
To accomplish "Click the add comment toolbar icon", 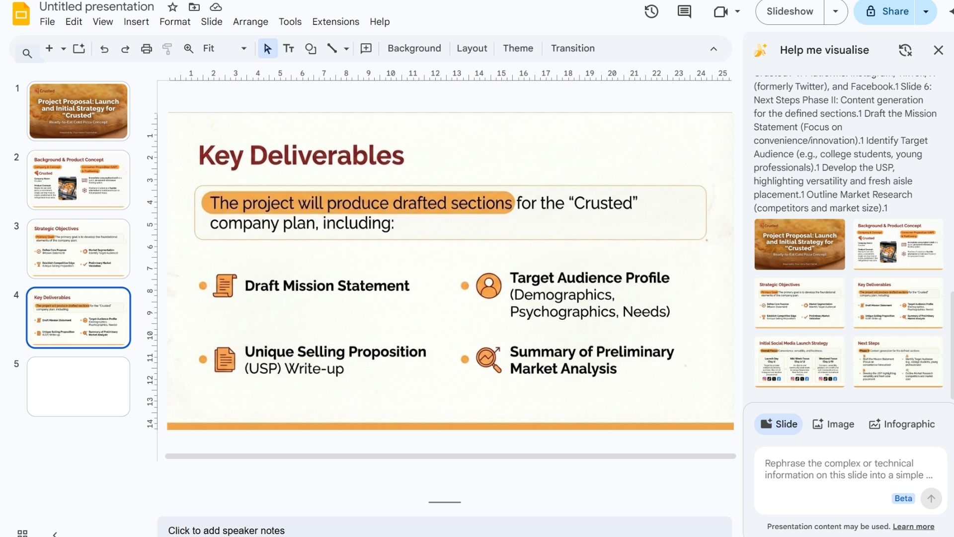I will 366,49.
